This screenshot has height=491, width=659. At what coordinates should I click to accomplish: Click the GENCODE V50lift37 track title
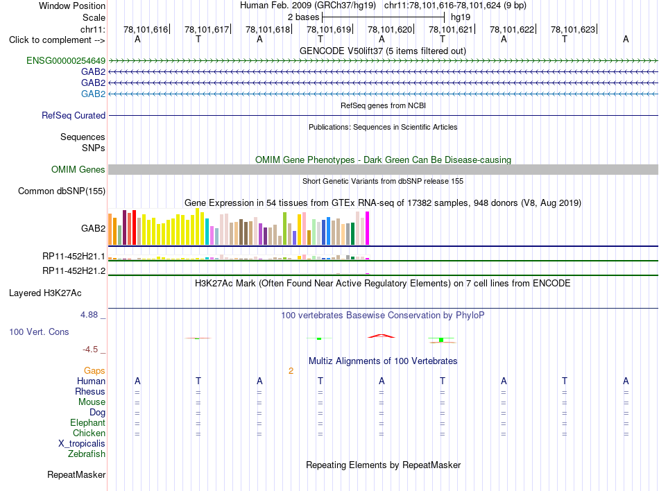[x=383, y=51]
